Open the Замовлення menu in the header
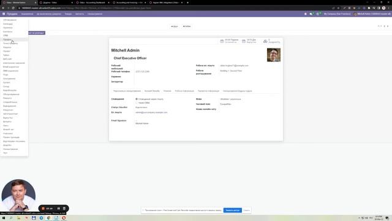Screen dimensions: 392x221 click(x=27, y=14)
